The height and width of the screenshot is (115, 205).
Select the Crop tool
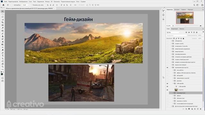coord(3,22)
